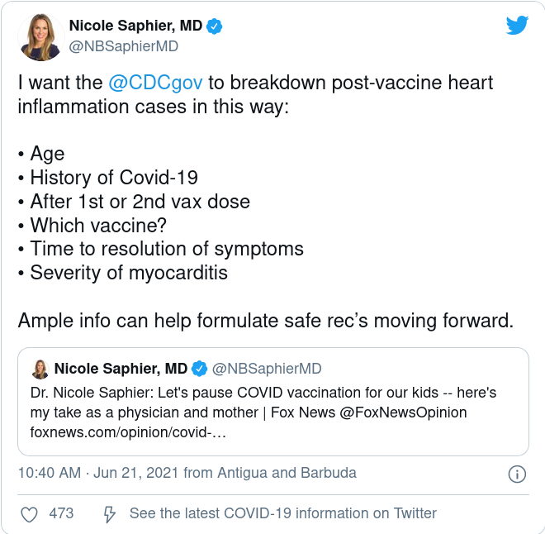Click the Nicole Saphier, MD header name
545x534 pixels.
click(135, 26)
